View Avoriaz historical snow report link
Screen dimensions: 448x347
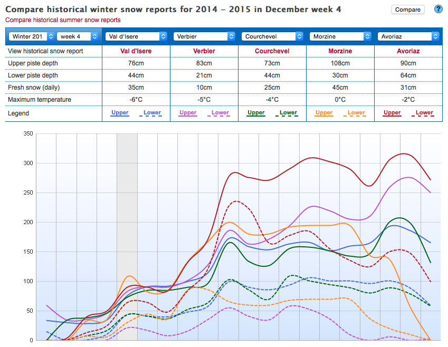(408, 51)
